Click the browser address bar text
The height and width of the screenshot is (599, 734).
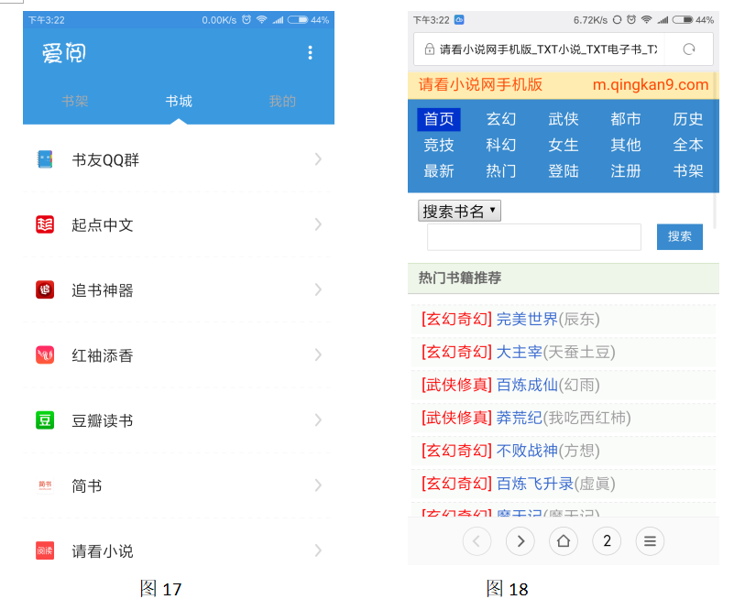(548, 49)
